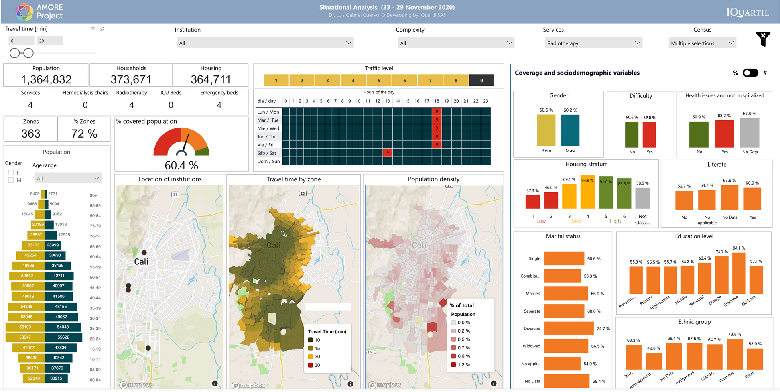The height and width of the screenshot is (392, 780).
Task: Check the F gender checkbox
Action: [x=11, y=173]
